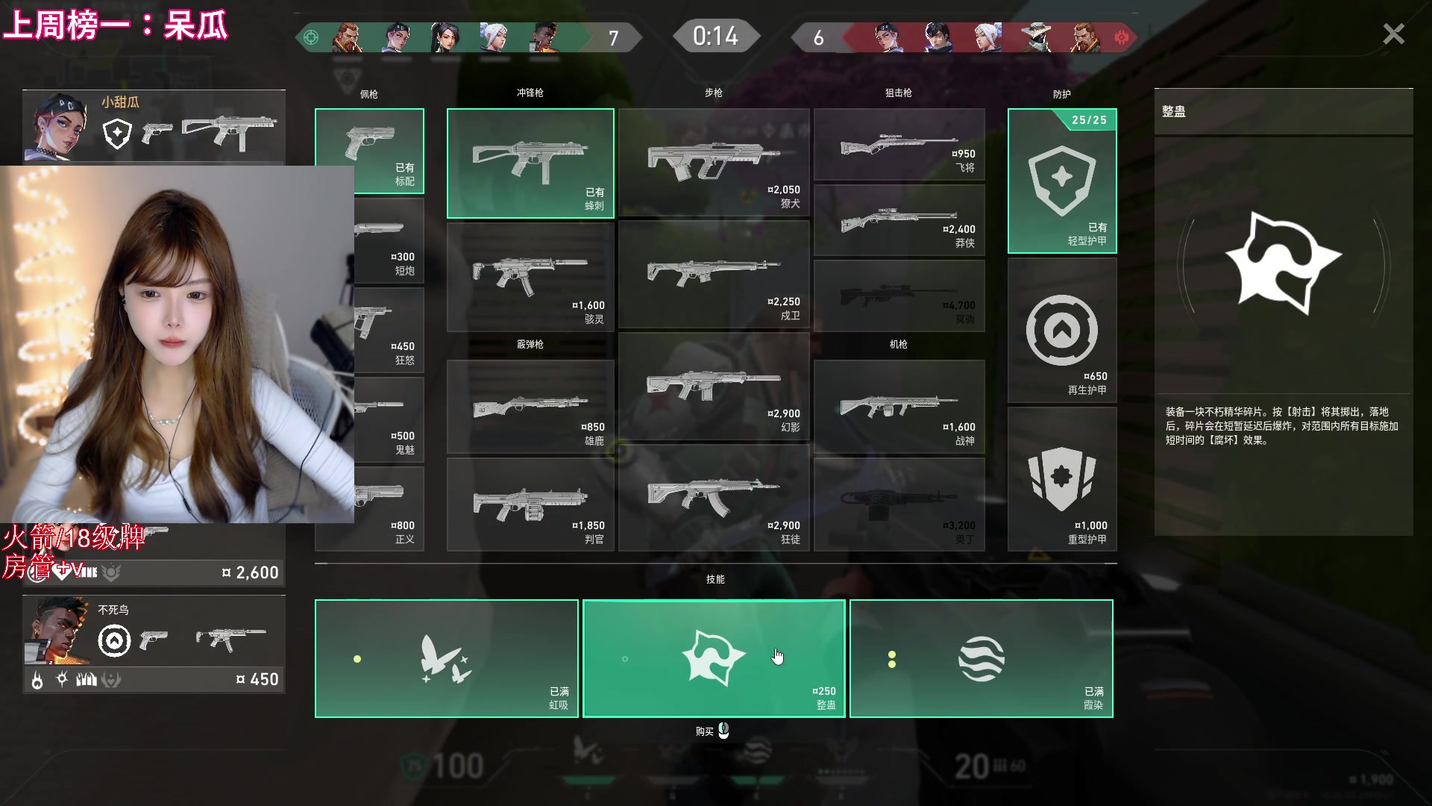Click the 技能 abilities section label
Screen dimensions: 1432x806
[x=715, y=579]
